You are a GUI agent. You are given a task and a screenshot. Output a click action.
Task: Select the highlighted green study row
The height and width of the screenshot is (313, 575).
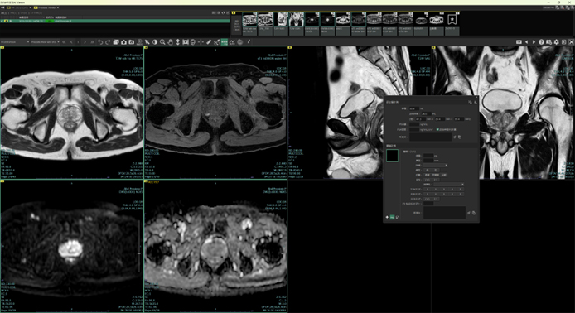tap(115, 22)
